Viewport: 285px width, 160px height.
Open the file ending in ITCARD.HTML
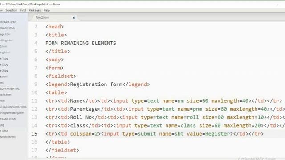[8, 22]
